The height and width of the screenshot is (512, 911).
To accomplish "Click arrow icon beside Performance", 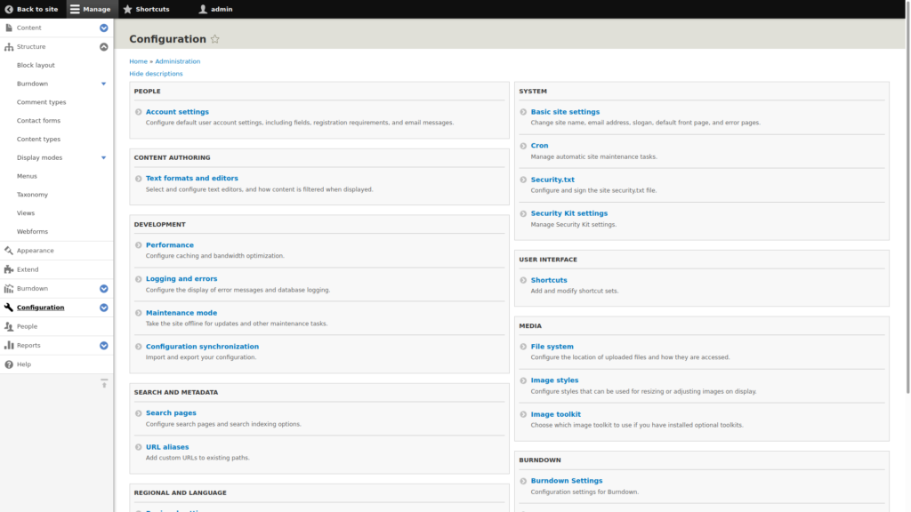I will (x=138, y=245).
